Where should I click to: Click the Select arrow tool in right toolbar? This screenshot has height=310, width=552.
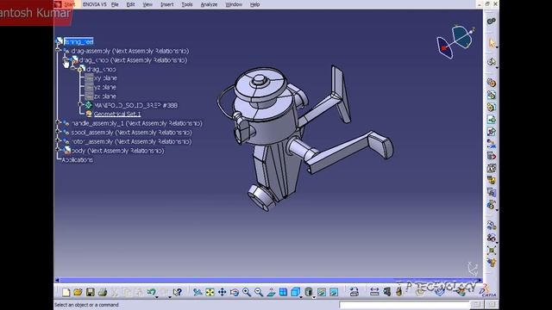[x=492, y=43]
